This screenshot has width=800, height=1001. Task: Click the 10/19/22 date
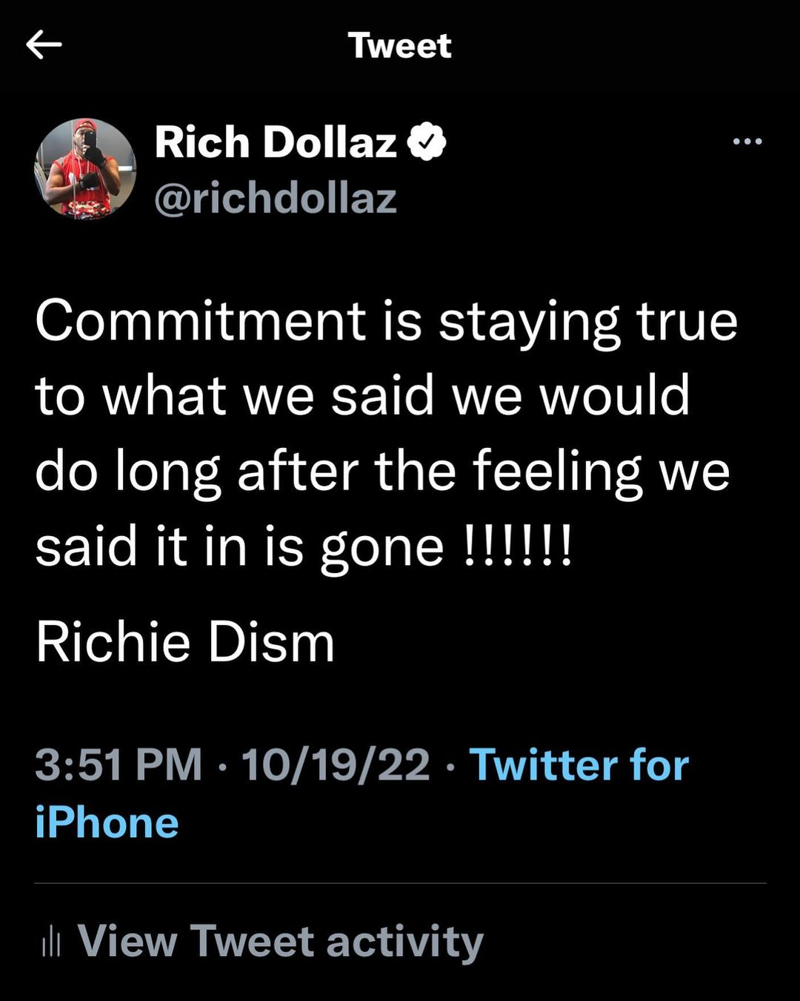click(x=336, y=764)
